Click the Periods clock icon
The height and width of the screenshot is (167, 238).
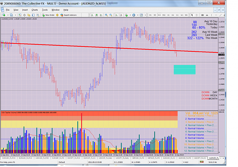pyautogui.click(x=134, y=15)
